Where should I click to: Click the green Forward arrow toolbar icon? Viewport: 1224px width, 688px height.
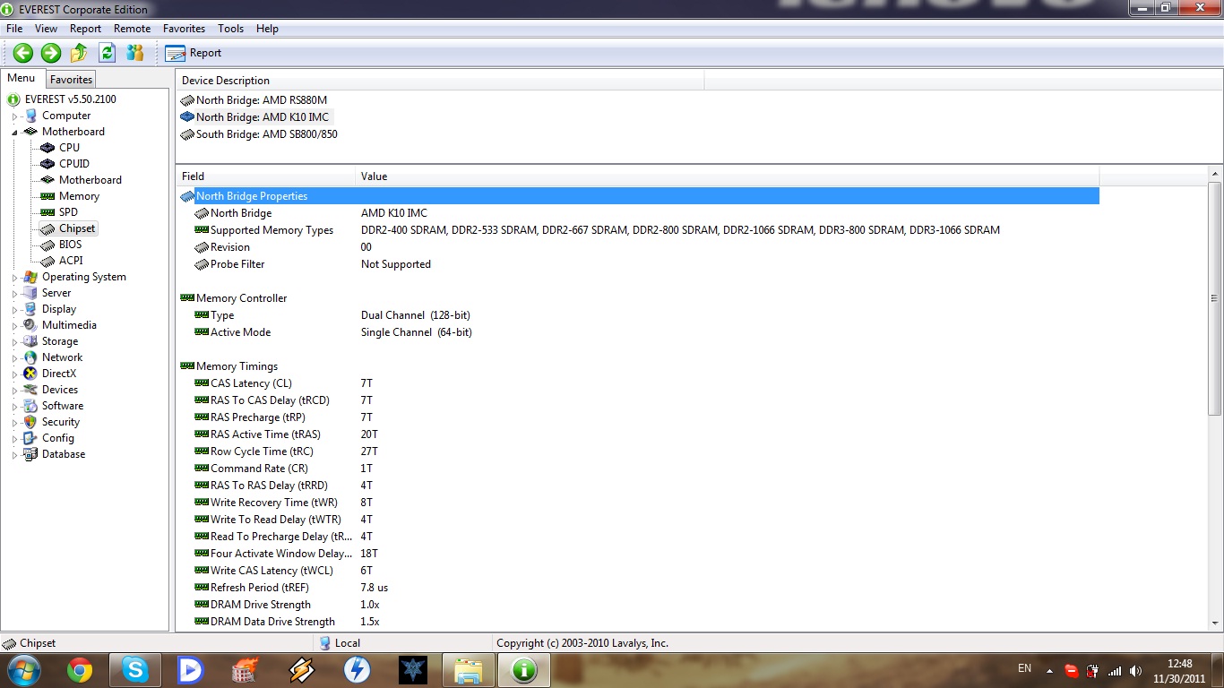pyautogui.click(x=51, y=53)
